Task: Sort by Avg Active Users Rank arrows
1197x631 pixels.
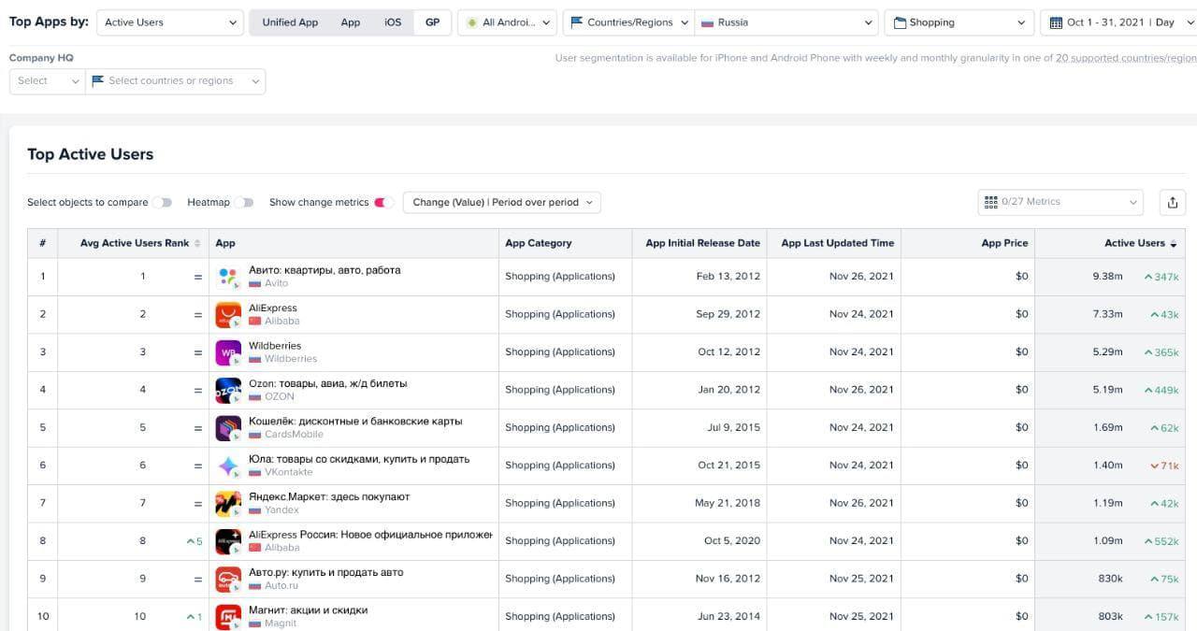Action: [x=197, y=243]
